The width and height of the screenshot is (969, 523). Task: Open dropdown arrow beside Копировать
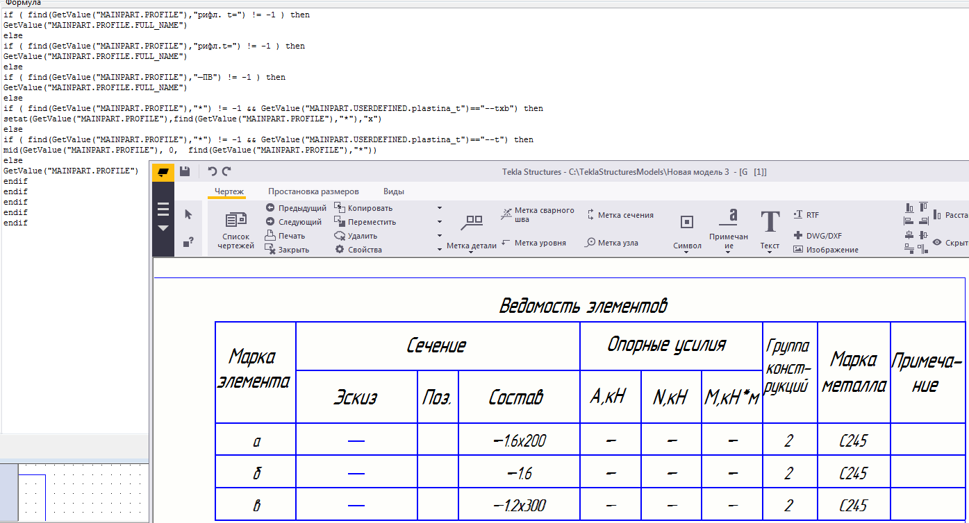[440, 208]
